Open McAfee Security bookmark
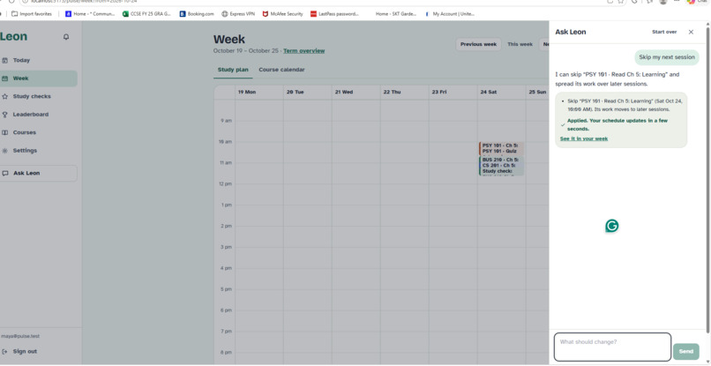 pos(282,14)
